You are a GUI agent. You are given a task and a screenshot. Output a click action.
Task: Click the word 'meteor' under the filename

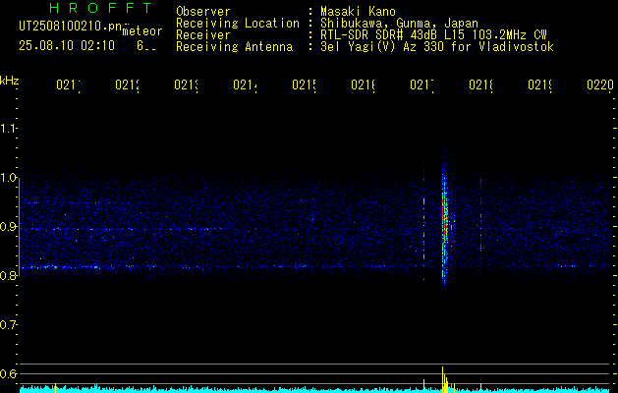tap(142, 31)
